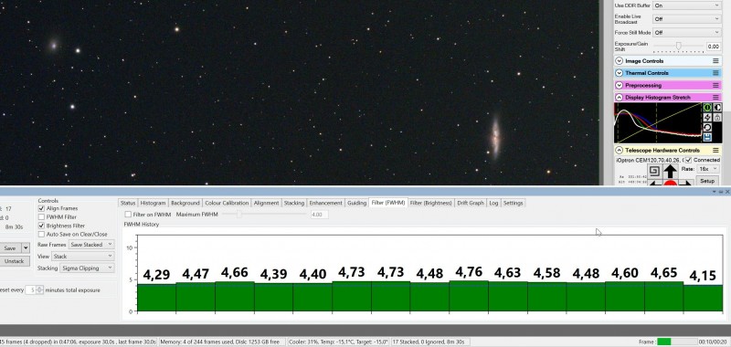
Task: Open the Colour Calibration tab
Action: [x=227, y=203]
